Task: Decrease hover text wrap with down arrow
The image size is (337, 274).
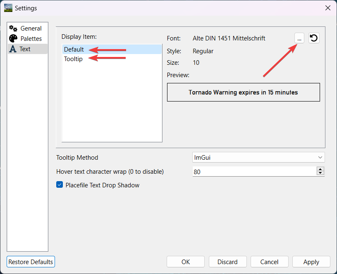Action: point(320,173)
